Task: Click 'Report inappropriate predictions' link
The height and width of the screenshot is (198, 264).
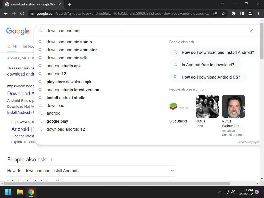Action: click(x=248, y=142)
